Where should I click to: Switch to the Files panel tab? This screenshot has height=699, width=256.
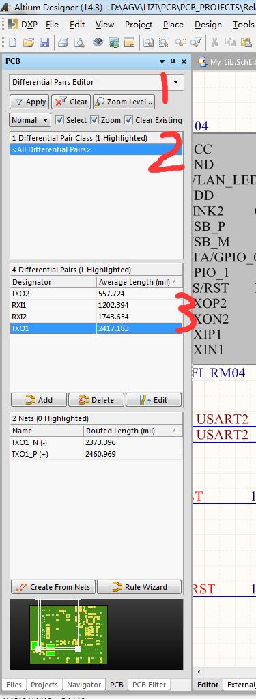point(14,684)
